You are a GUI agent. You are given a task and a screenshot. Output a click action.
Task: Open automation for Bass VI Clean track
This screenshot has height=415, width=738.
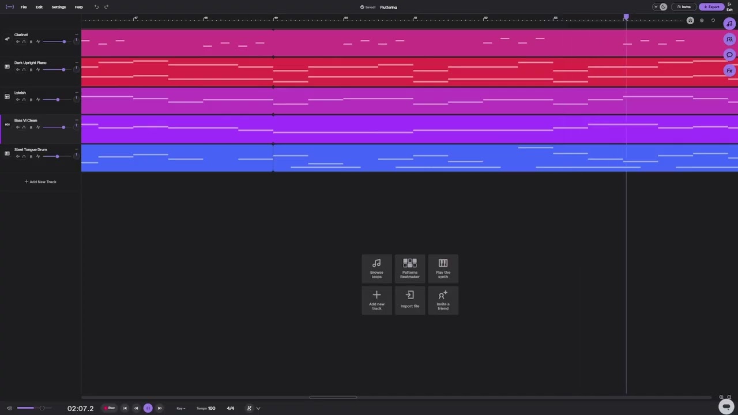(38, 127)
